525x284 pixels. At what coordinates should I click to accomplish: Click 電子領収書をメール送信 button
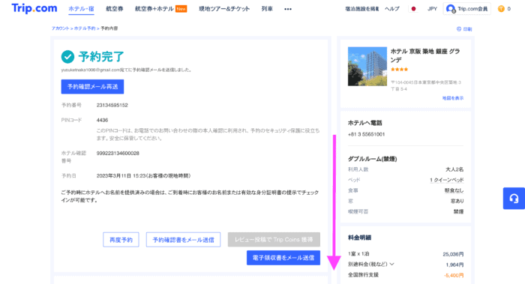[283, 258]
